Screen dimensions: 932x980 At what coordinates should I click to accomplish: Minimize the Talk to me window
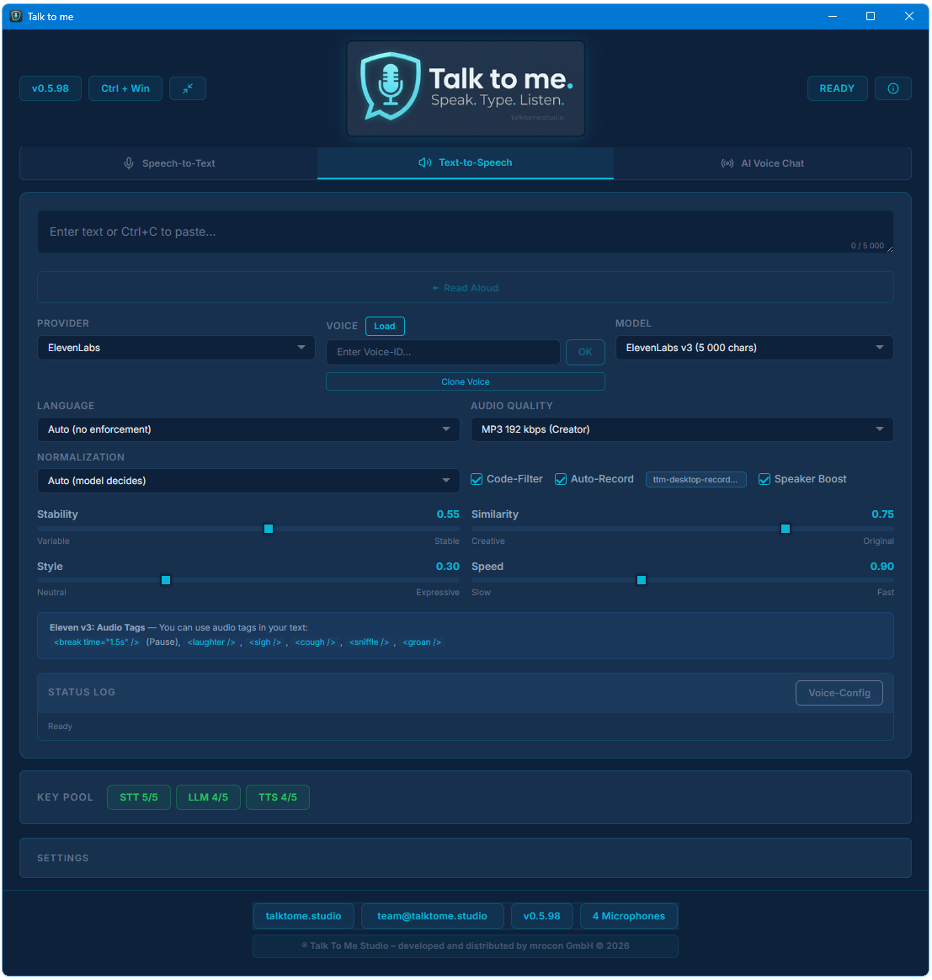click(x=832, y=16)
